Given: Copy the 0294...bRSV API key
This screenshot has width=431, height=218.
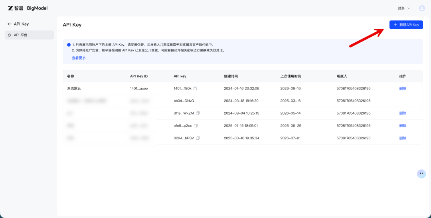Looking at the screenshot, I should [x=198, y=138].
